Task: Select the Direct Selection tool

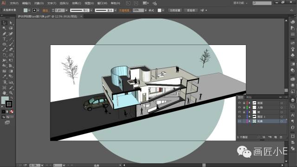Action: pos(11,23)
